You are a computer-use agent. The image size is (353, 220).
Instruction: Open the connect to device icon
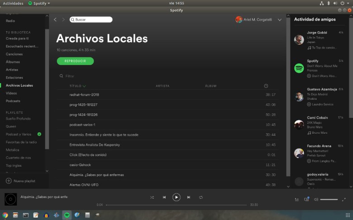coord(307,199)
